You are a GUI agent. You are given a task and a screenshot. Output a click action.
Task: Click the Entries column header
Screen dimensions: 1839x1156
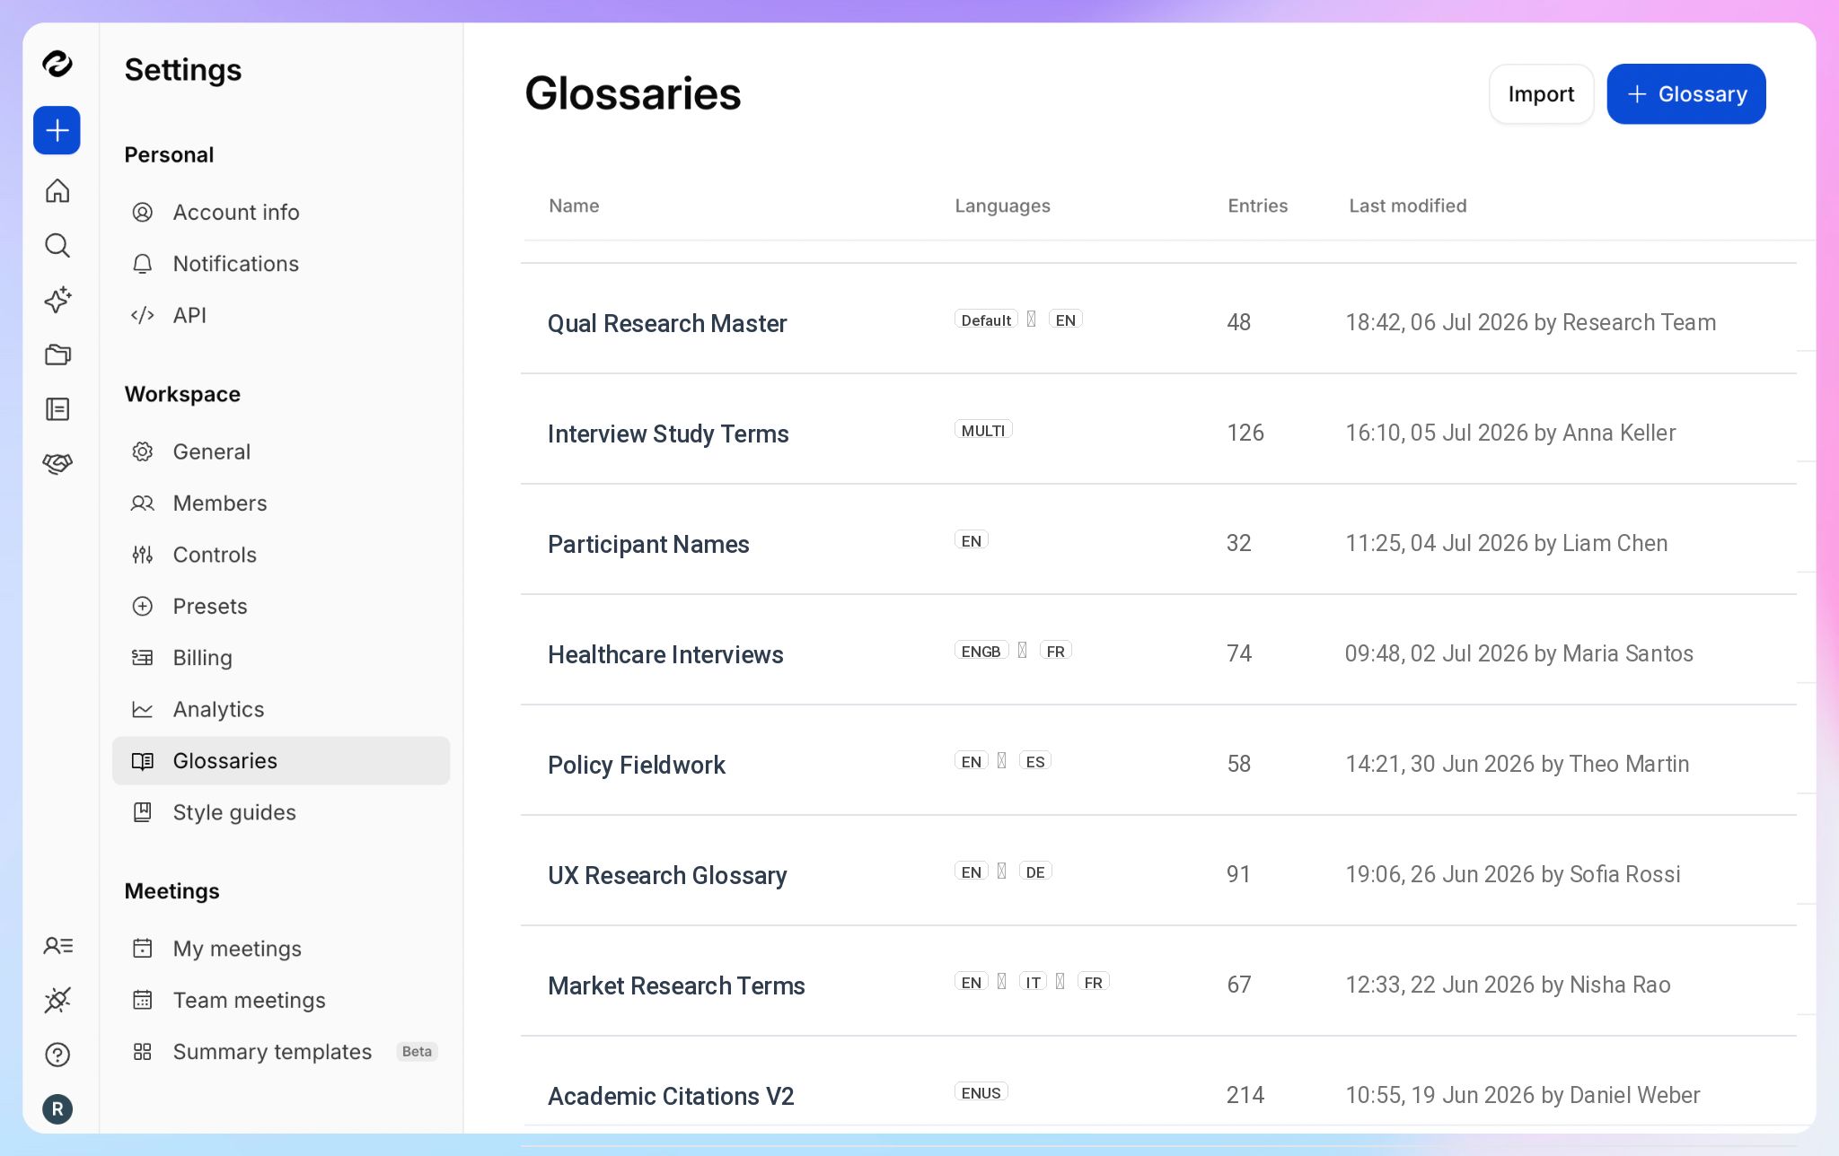[1257, 206]
